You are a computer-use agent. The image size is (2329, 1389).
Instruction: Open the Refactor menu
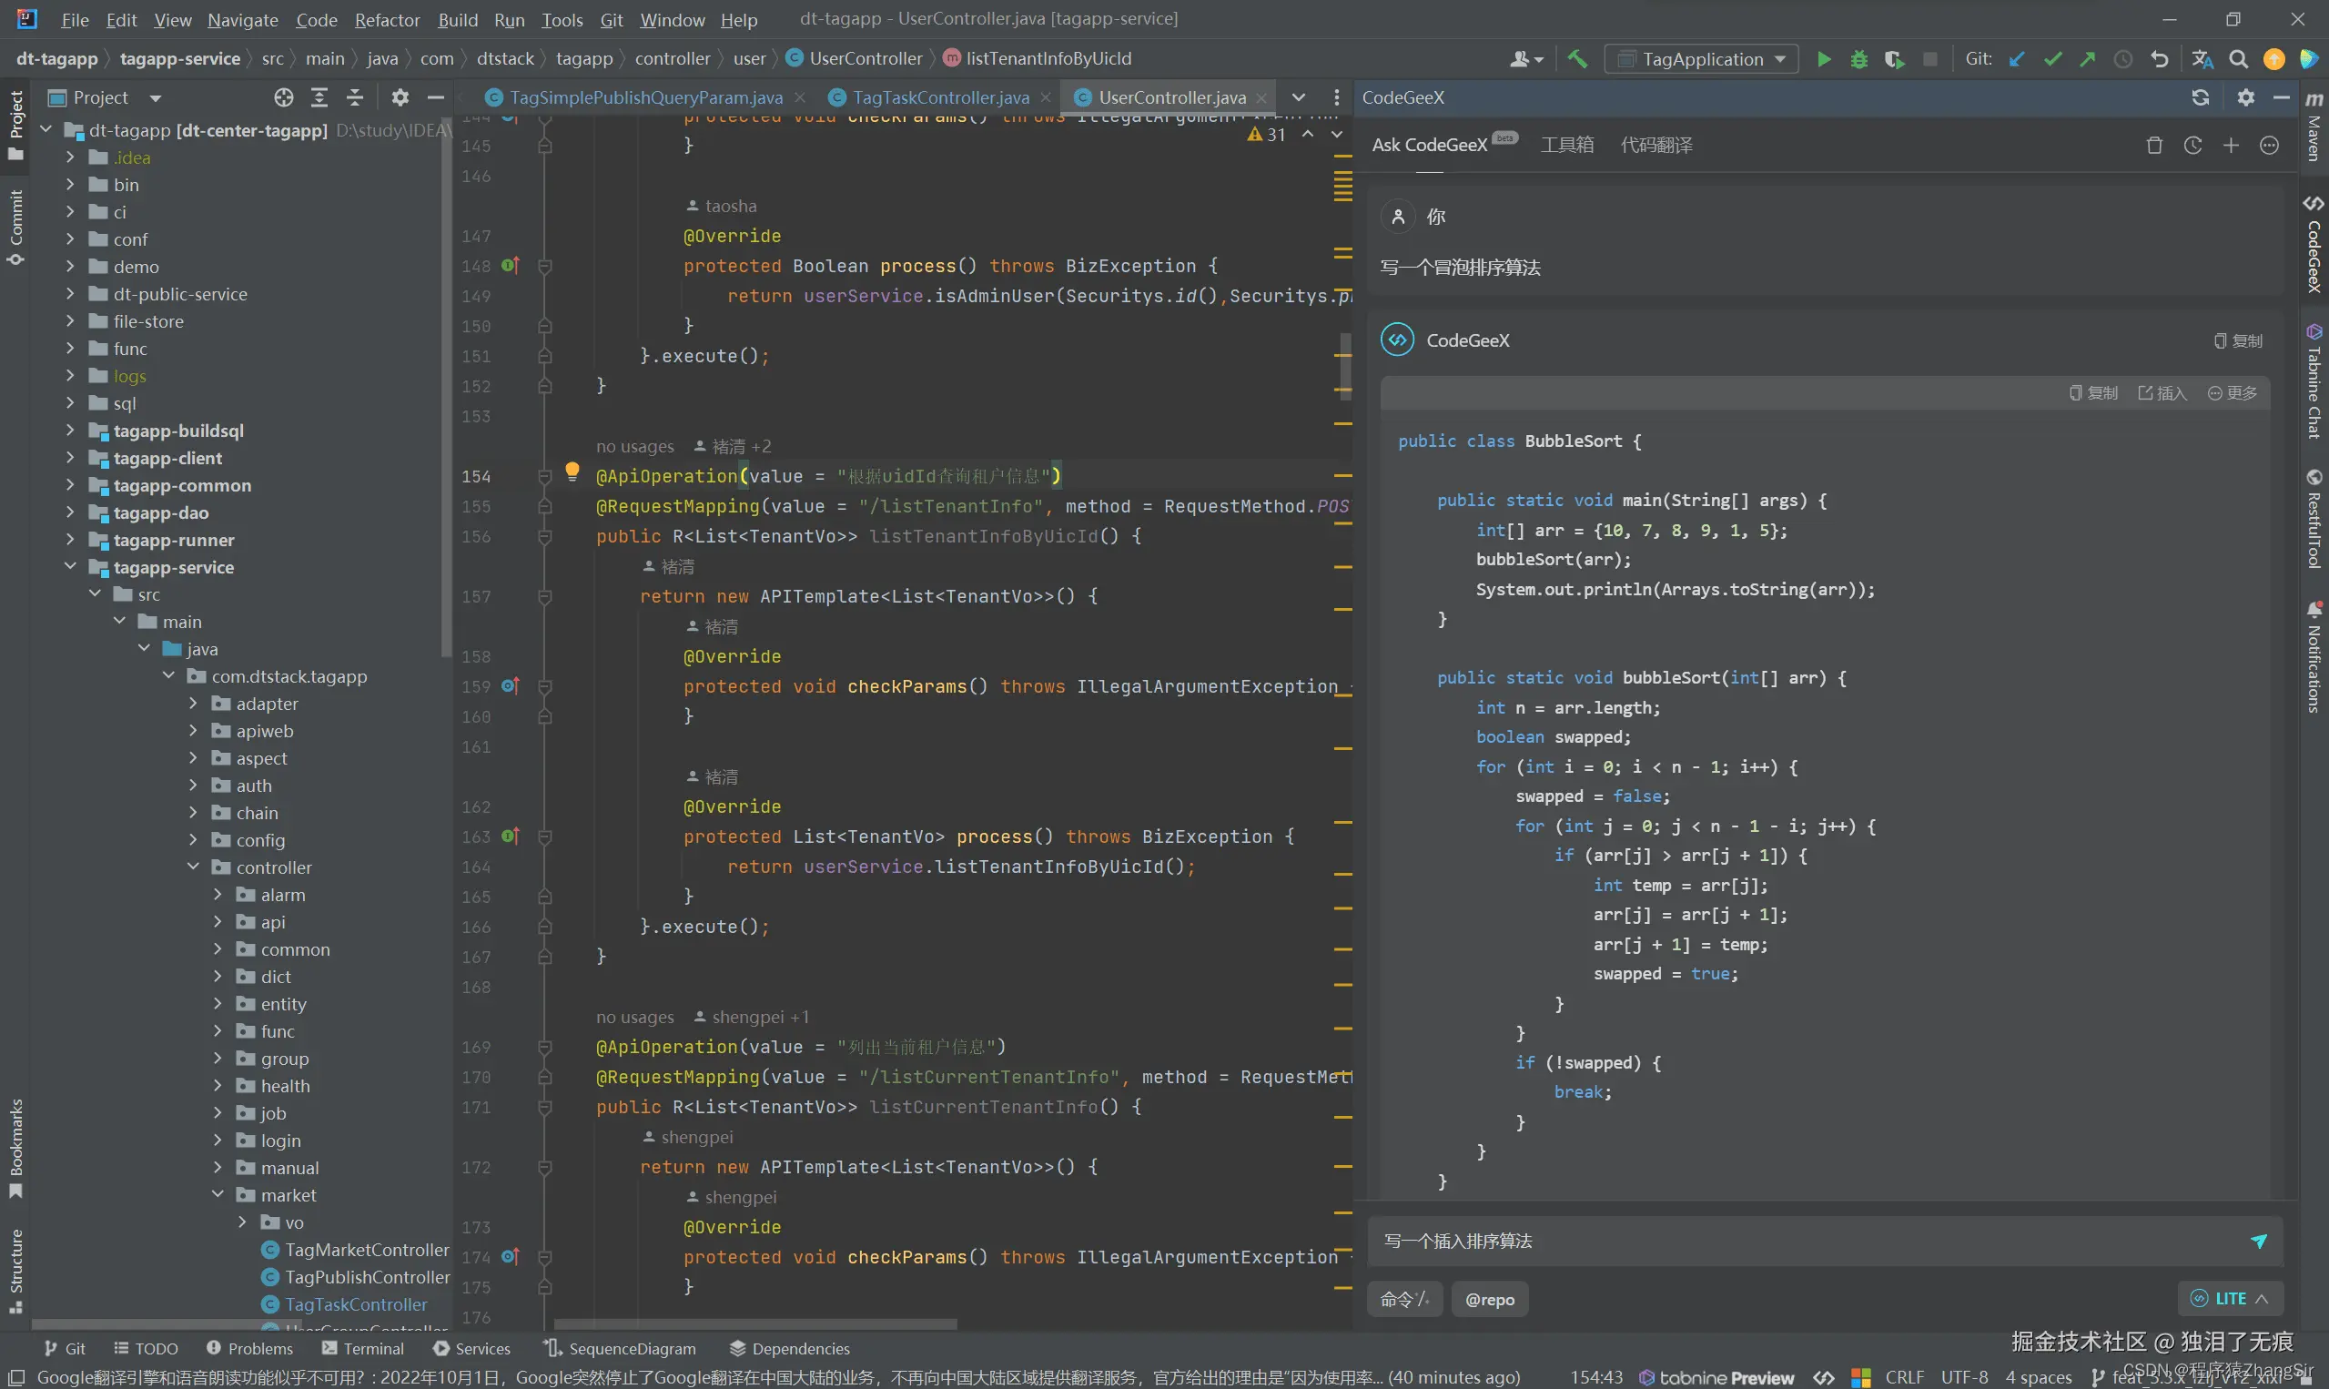387,20
